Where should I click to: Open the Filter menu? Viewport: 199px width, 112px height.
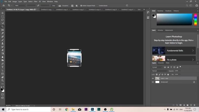tap(35, 2)
